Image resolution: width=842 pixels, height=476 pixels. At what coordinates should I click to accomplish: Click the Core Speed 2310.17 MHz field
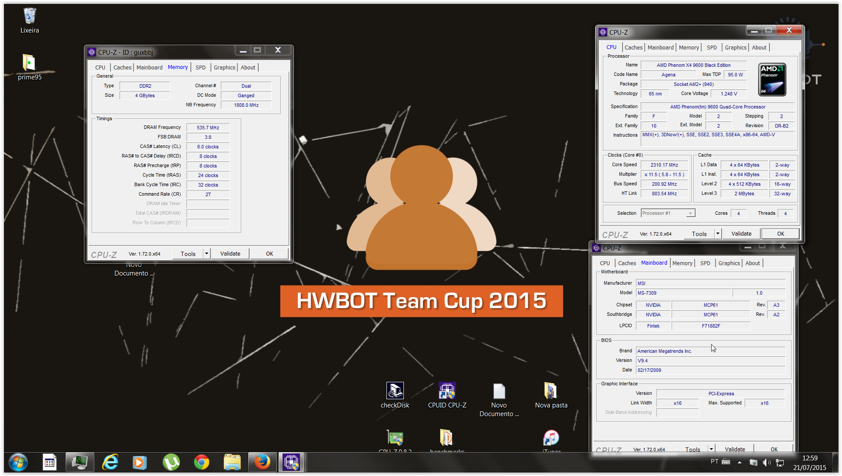[x=664, y=165]
